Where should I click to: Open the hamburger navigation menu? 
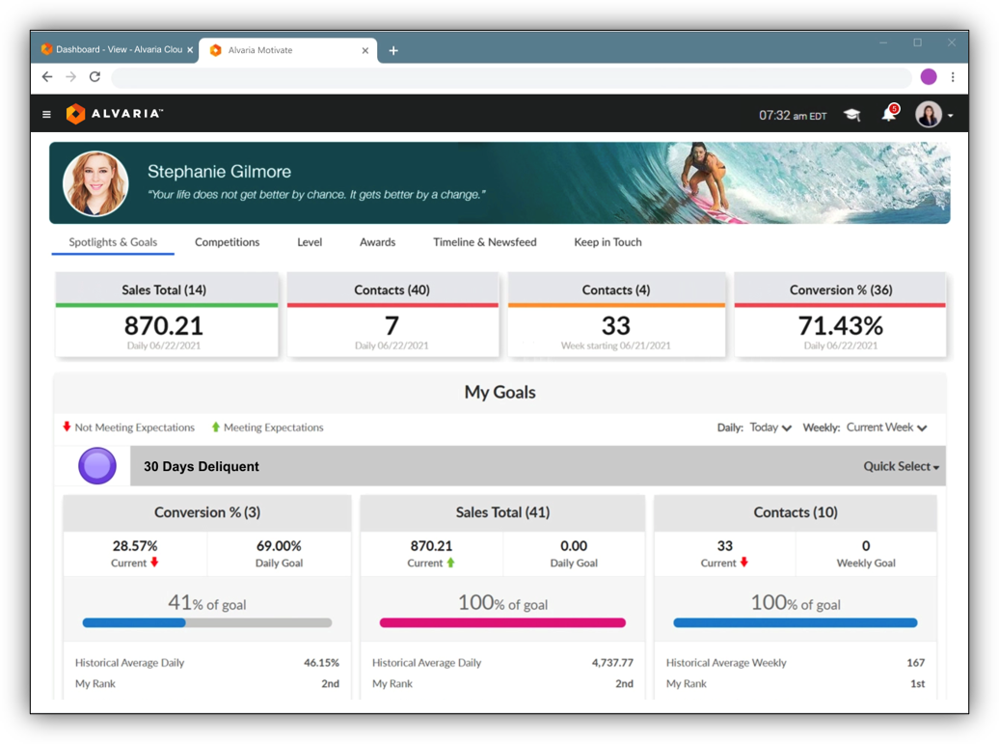46,113
